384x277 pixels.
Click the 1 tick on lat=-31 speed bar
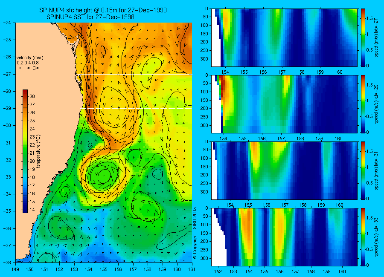click(368, 167)
